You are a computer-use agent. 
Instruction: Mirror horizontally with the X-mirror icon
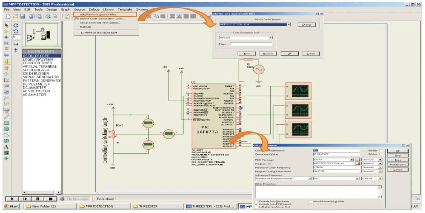16,44
